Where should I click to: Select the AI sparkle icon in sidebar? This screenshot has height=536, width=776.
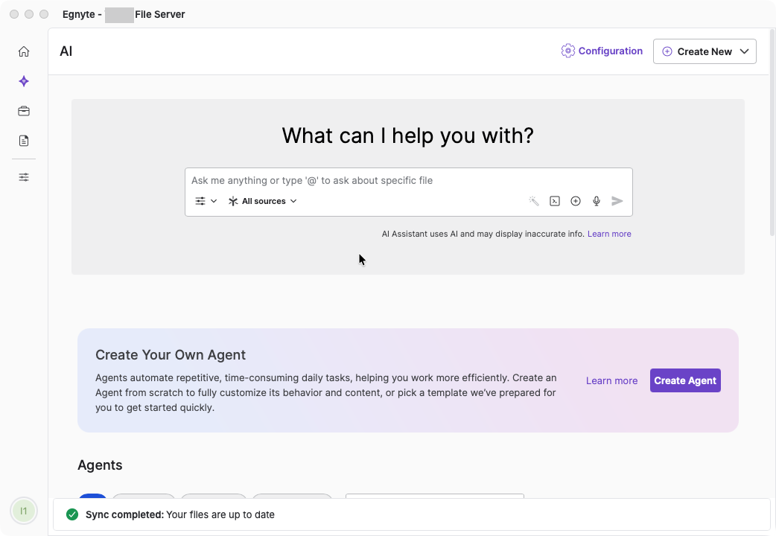click(x=23, y=80)
